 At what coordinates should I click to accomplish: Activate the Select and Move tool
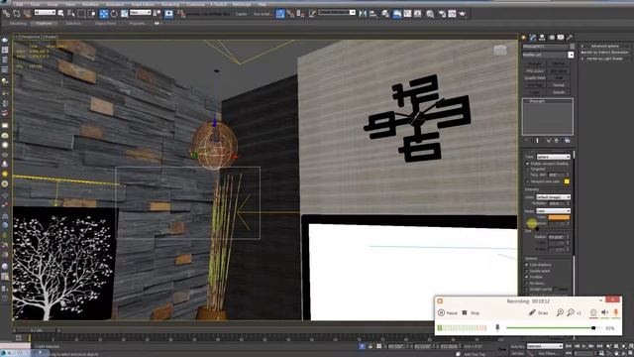click(103, 13)
